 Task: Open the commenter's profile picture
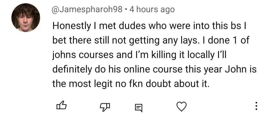[x=26, y=18]
